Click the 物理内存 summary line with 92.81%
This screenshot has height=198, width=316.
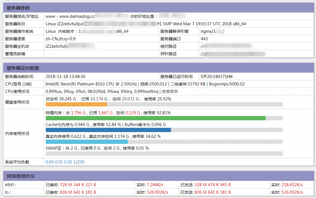coord(108,113)
